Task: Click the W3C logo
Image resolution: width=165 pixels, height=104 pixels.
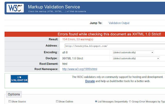Action: 15,8
